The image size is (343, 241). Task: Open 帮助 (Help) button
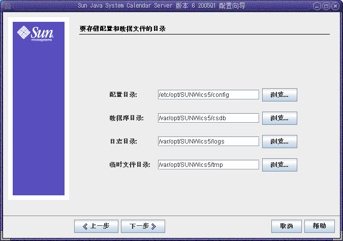pyautogui.click(x=320, y=226)
